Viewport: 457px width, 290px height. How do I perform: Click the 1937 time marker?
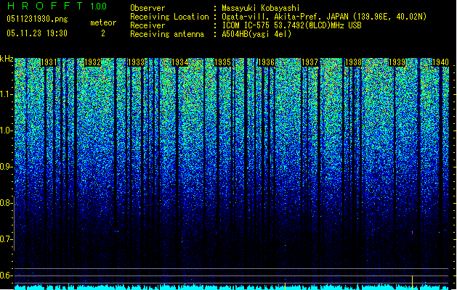tap(310, 62)
